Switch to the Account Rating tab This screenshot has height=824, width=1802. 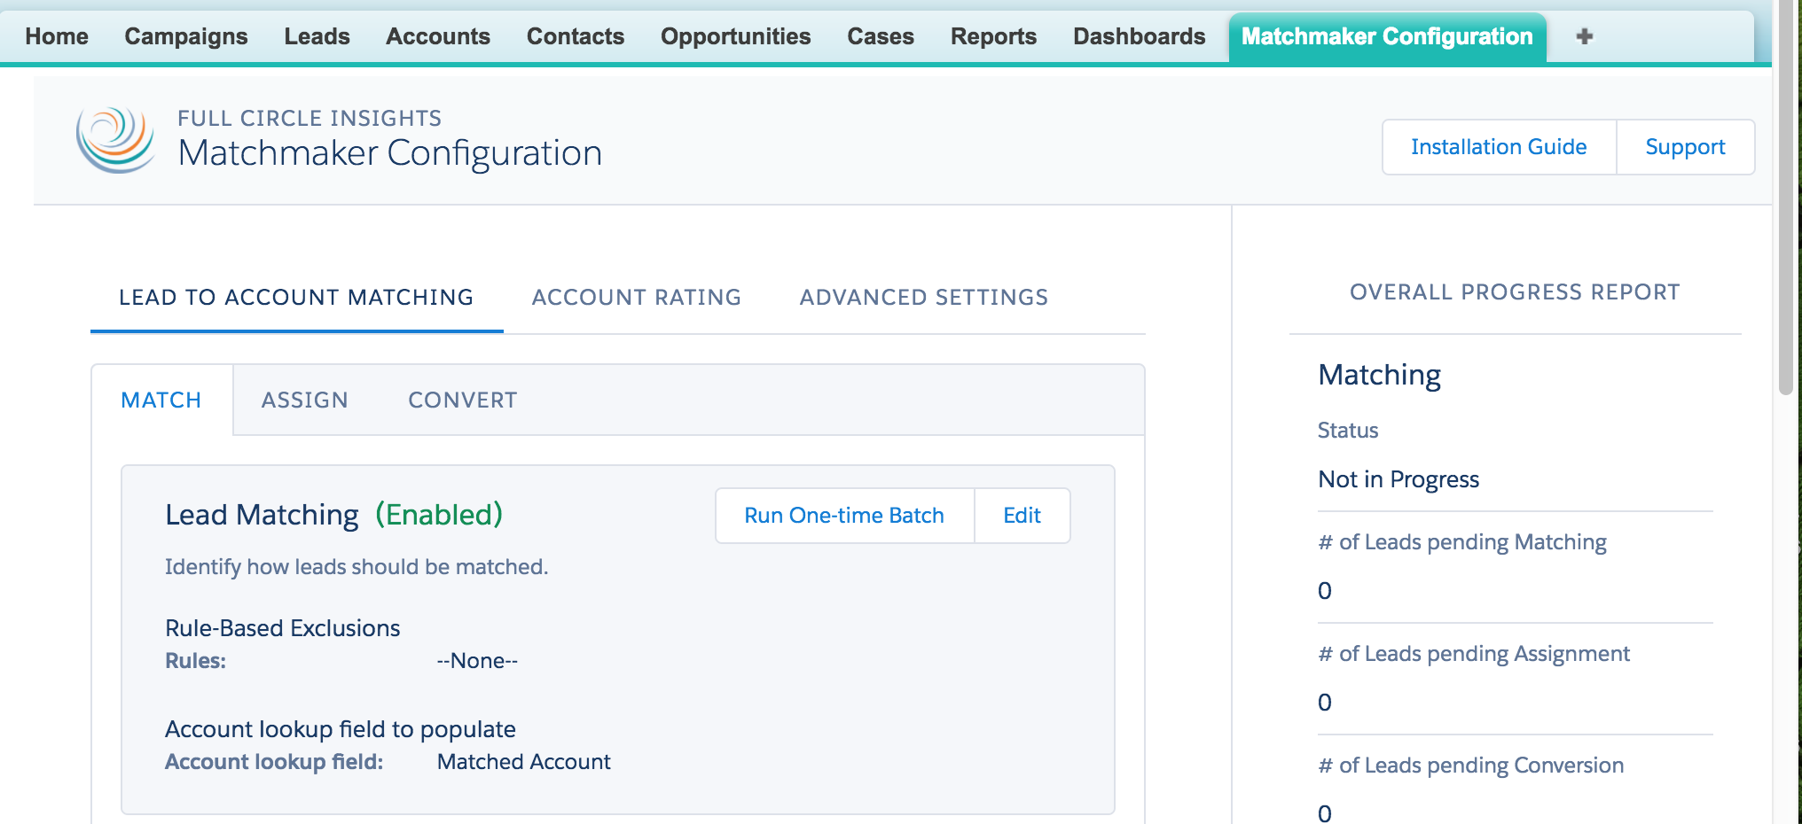click(637, 298)
